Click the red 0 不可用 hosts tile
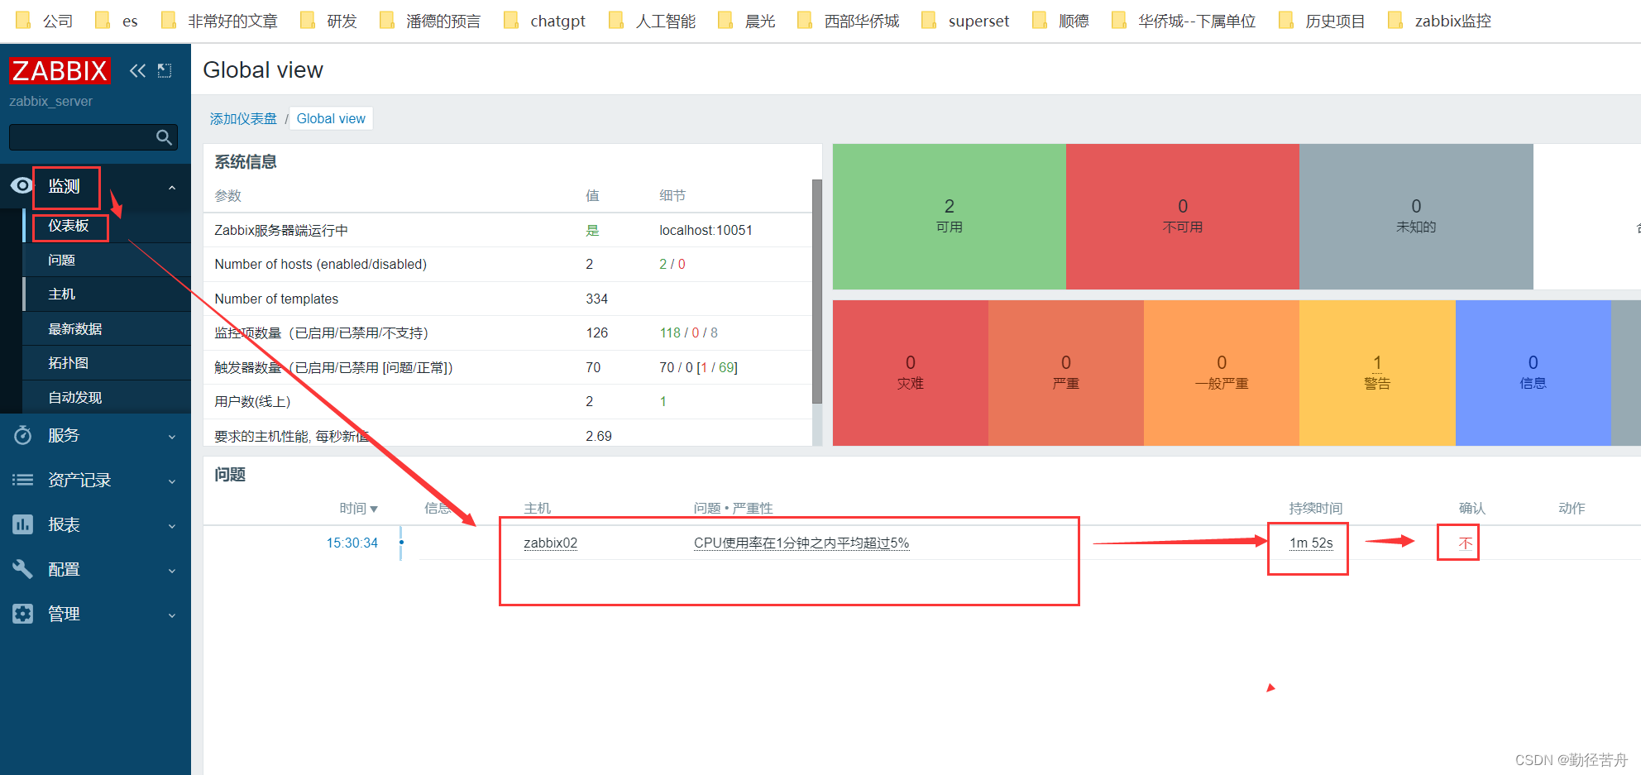This screenshot has height=775, width=1641. click(1183, 217)
